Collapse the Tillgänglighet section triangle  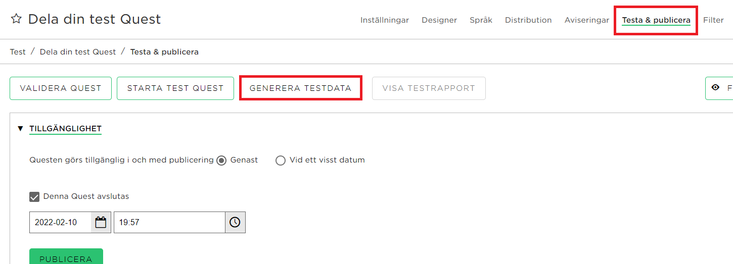(20, 129)
